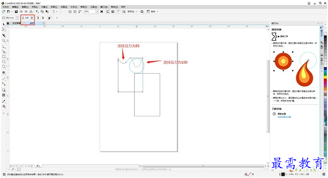Select the Text tool
Image resolution: width=328 pixels, height=178 pixels.
[x=4, y=73]
